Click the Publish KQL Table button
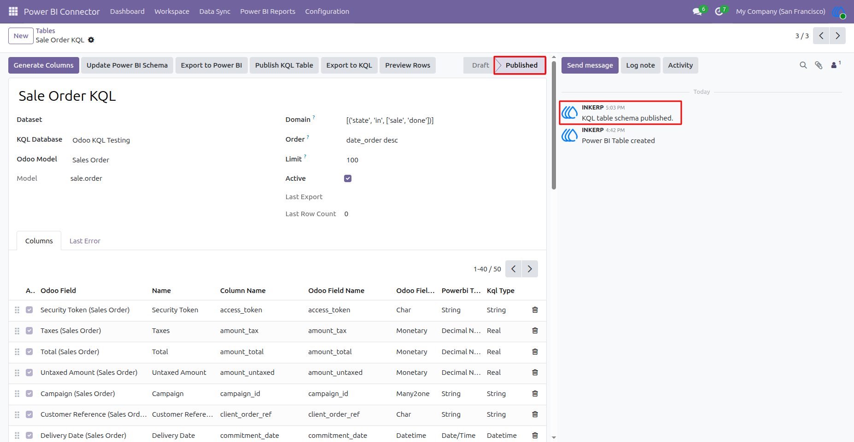The height and width of the screenshot is (442, 854). (284, 65)
